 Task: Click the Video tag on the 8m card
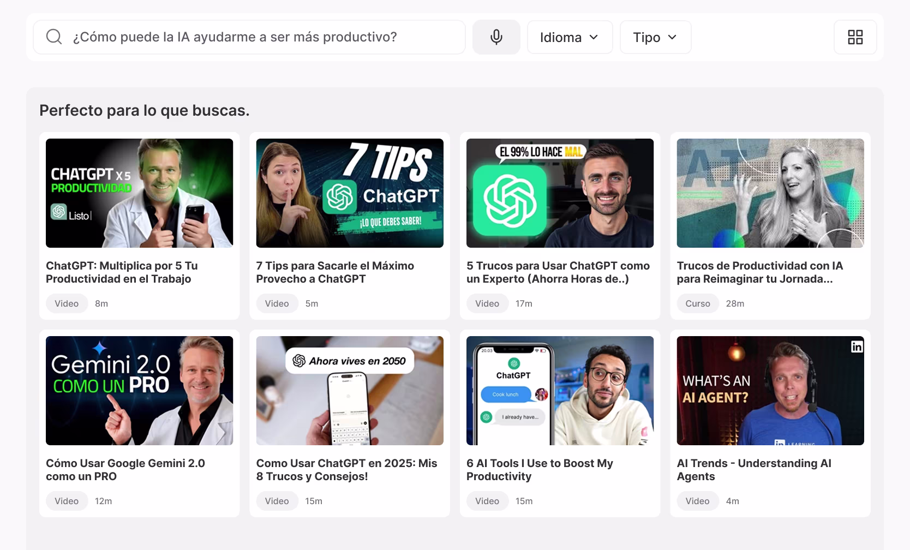point(67,303)
